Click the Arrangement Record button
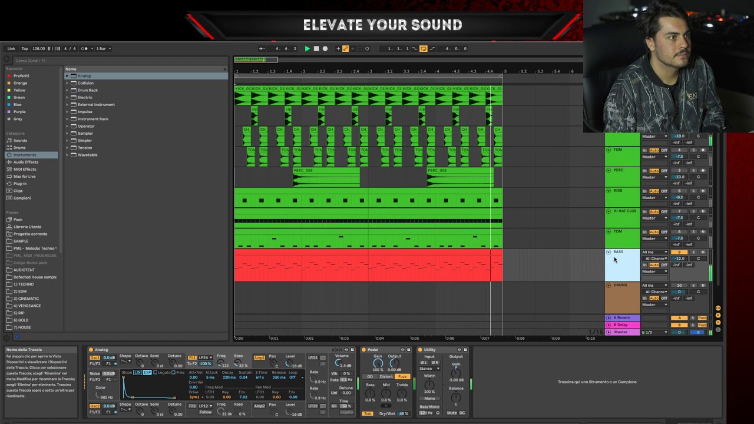Viewport: 754px width, 424px height. pos(325,48)
